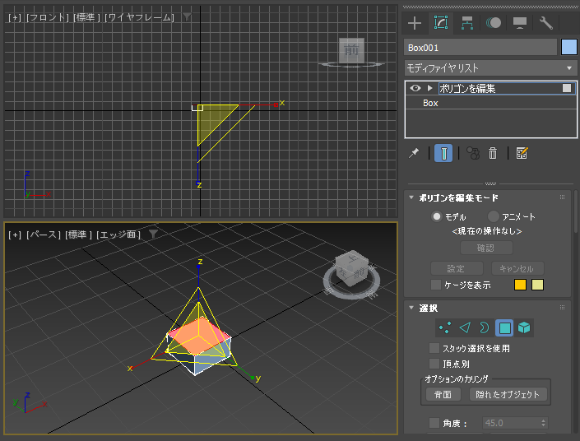Click the 隠れたオブジェクト button
This screenshot has height=441, width=580.
[508, 394]
